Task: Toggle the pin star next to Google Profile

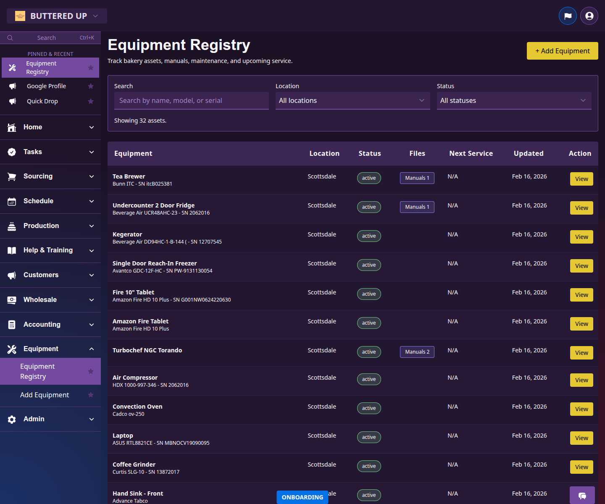Action: tap(91, 86)
